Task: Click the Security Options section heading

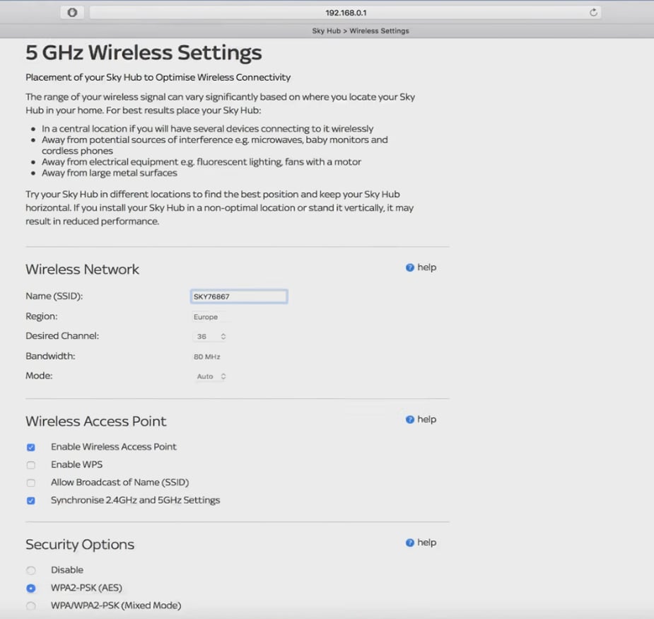Action: click(x=80, y=544)
